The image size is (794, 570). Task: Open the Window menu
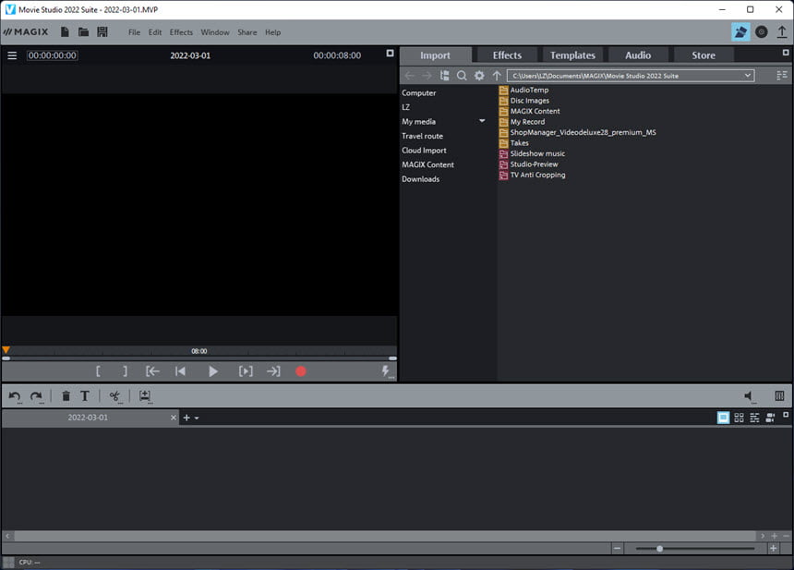point(215,32)
